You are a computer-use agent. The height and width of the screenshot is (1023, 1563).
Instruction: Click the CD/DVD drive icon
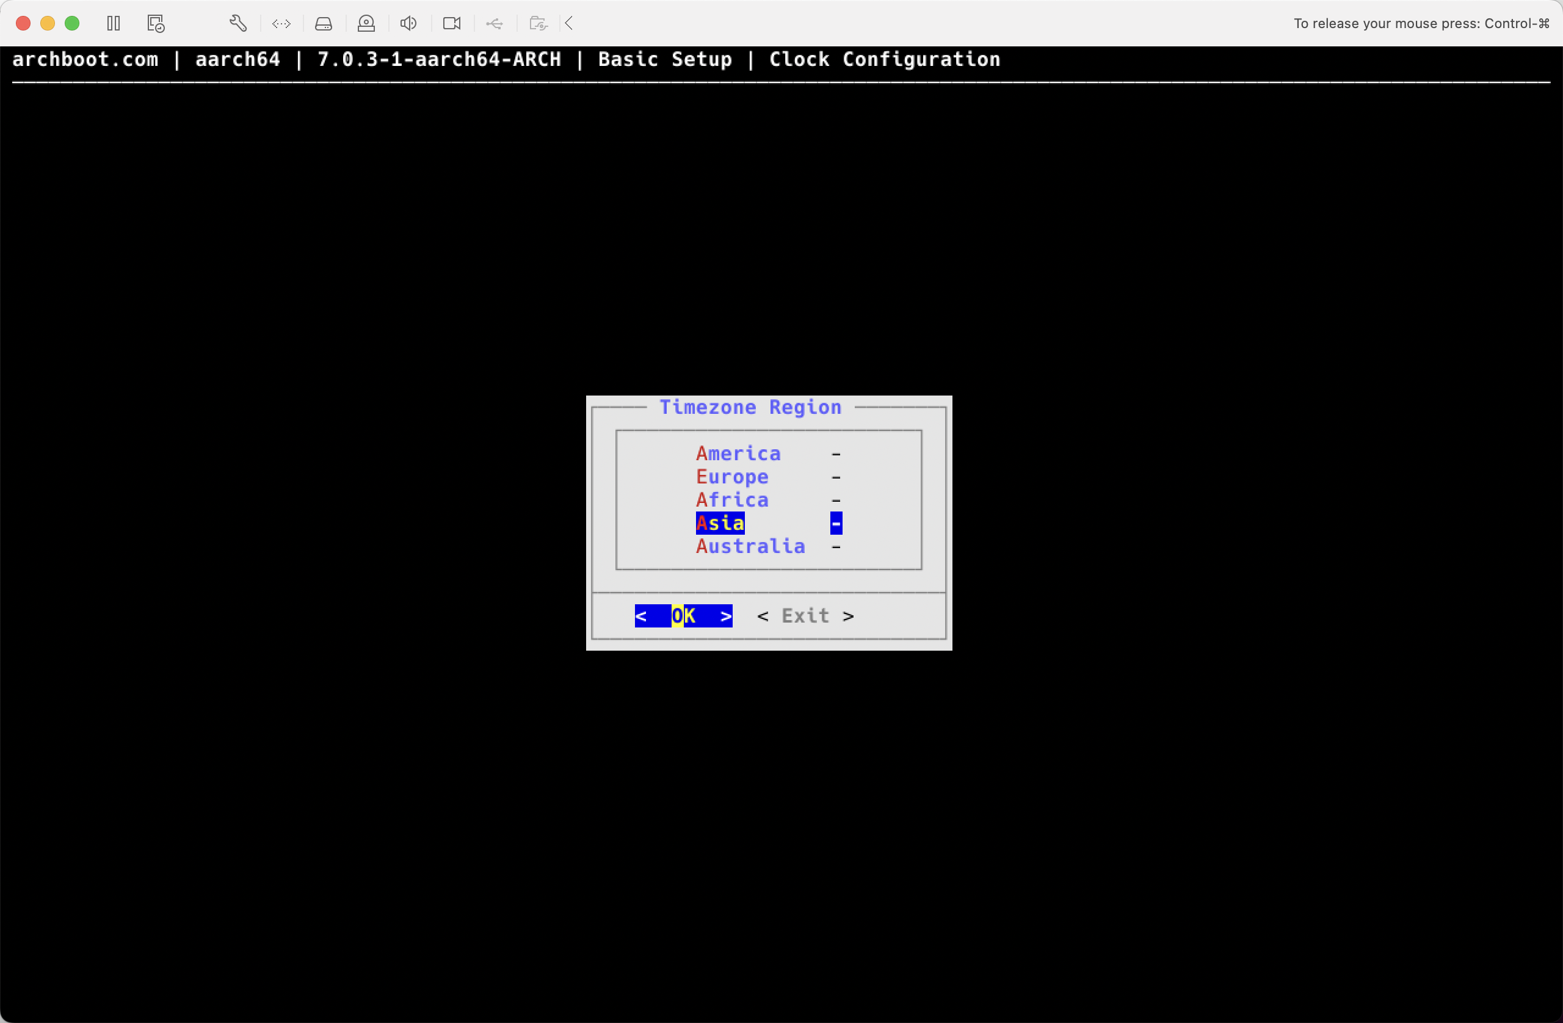[x=366, y=24]
